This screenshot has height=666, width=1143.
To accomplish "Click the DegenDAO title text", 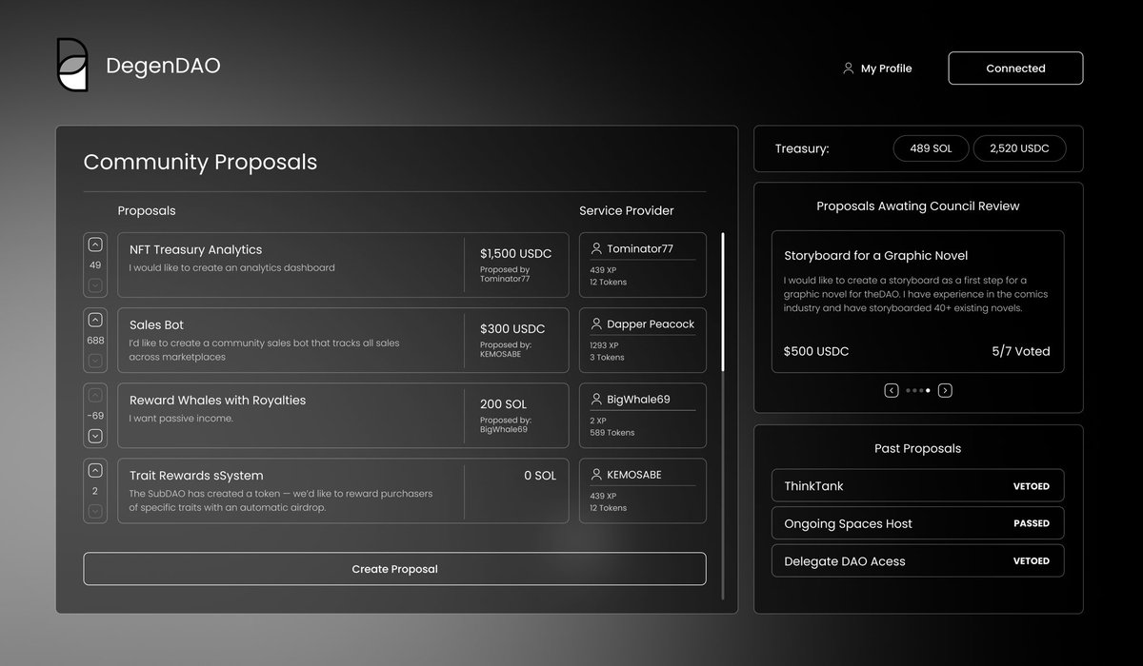I will (163, 66).
